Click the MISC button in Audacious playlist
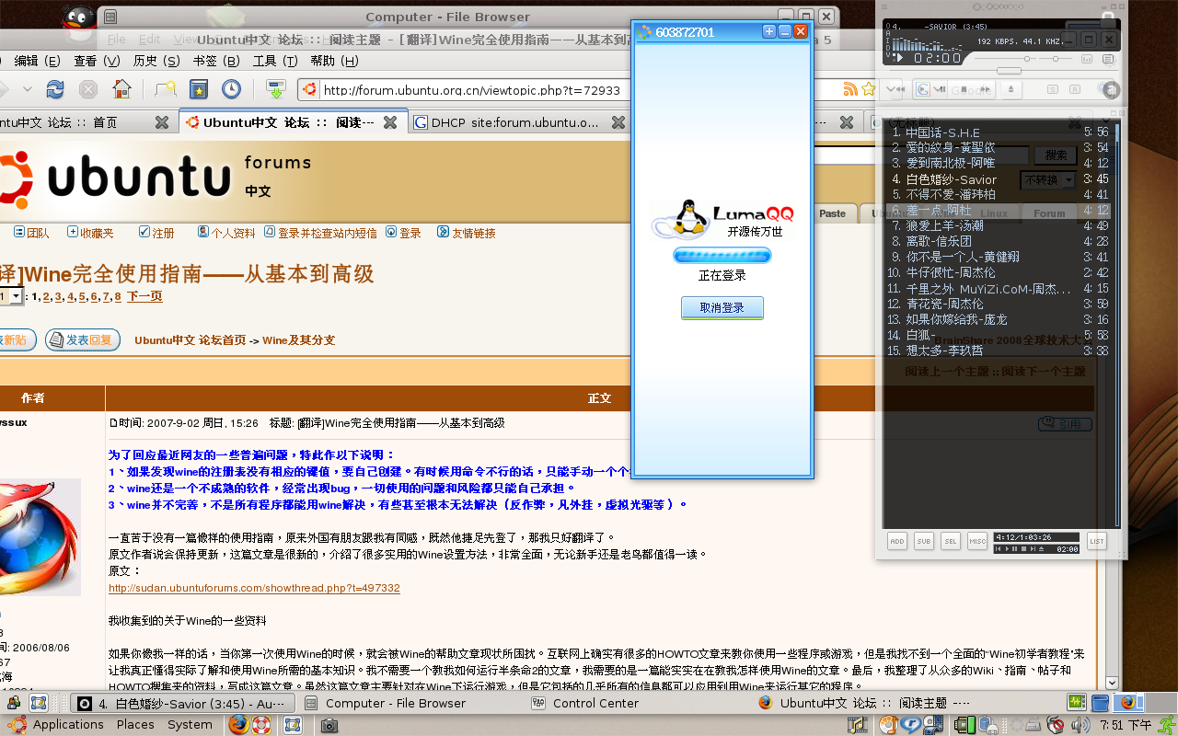Screen dimensions: 1178x736 (977, 541)
